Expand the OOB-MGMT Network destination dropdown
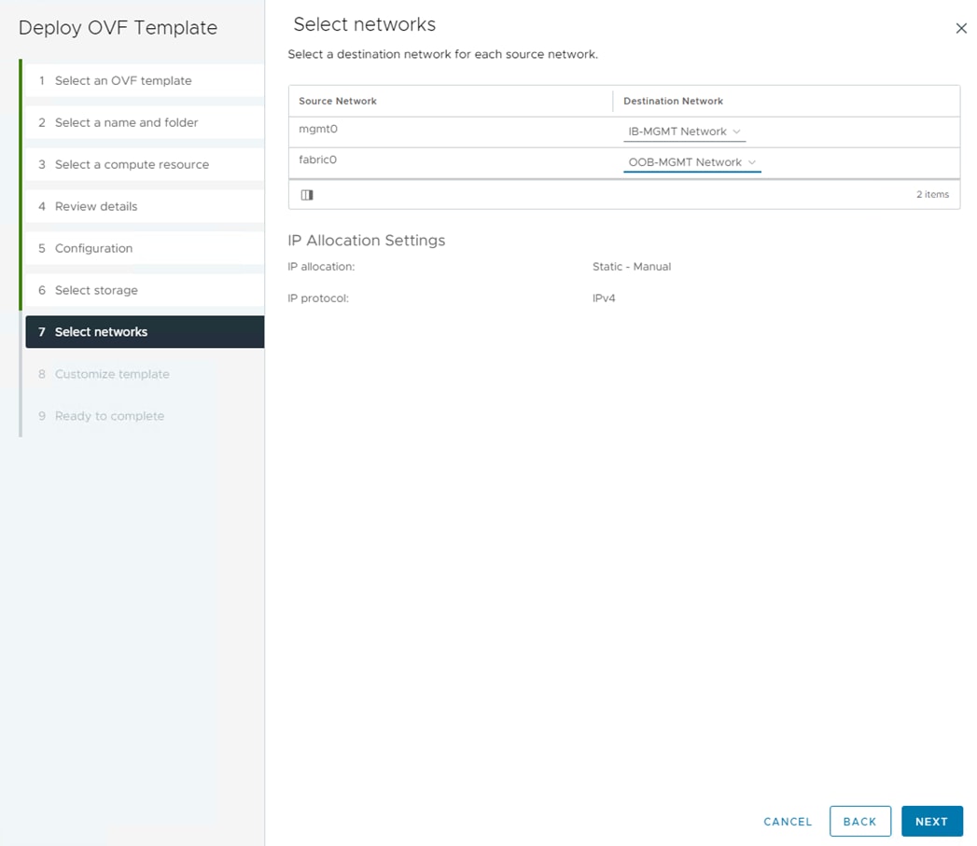Screen dimensions: 977x846 pyautogui.click(x=691, y=162)
